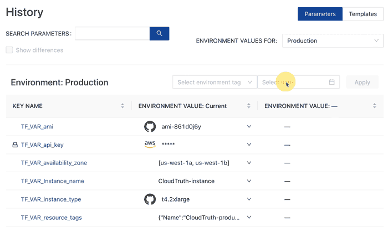388x232 pixels.
Task: Expand the TF_VAR_availability_zone row chevron
Action: pyautogui.click(x=249, y=163)
